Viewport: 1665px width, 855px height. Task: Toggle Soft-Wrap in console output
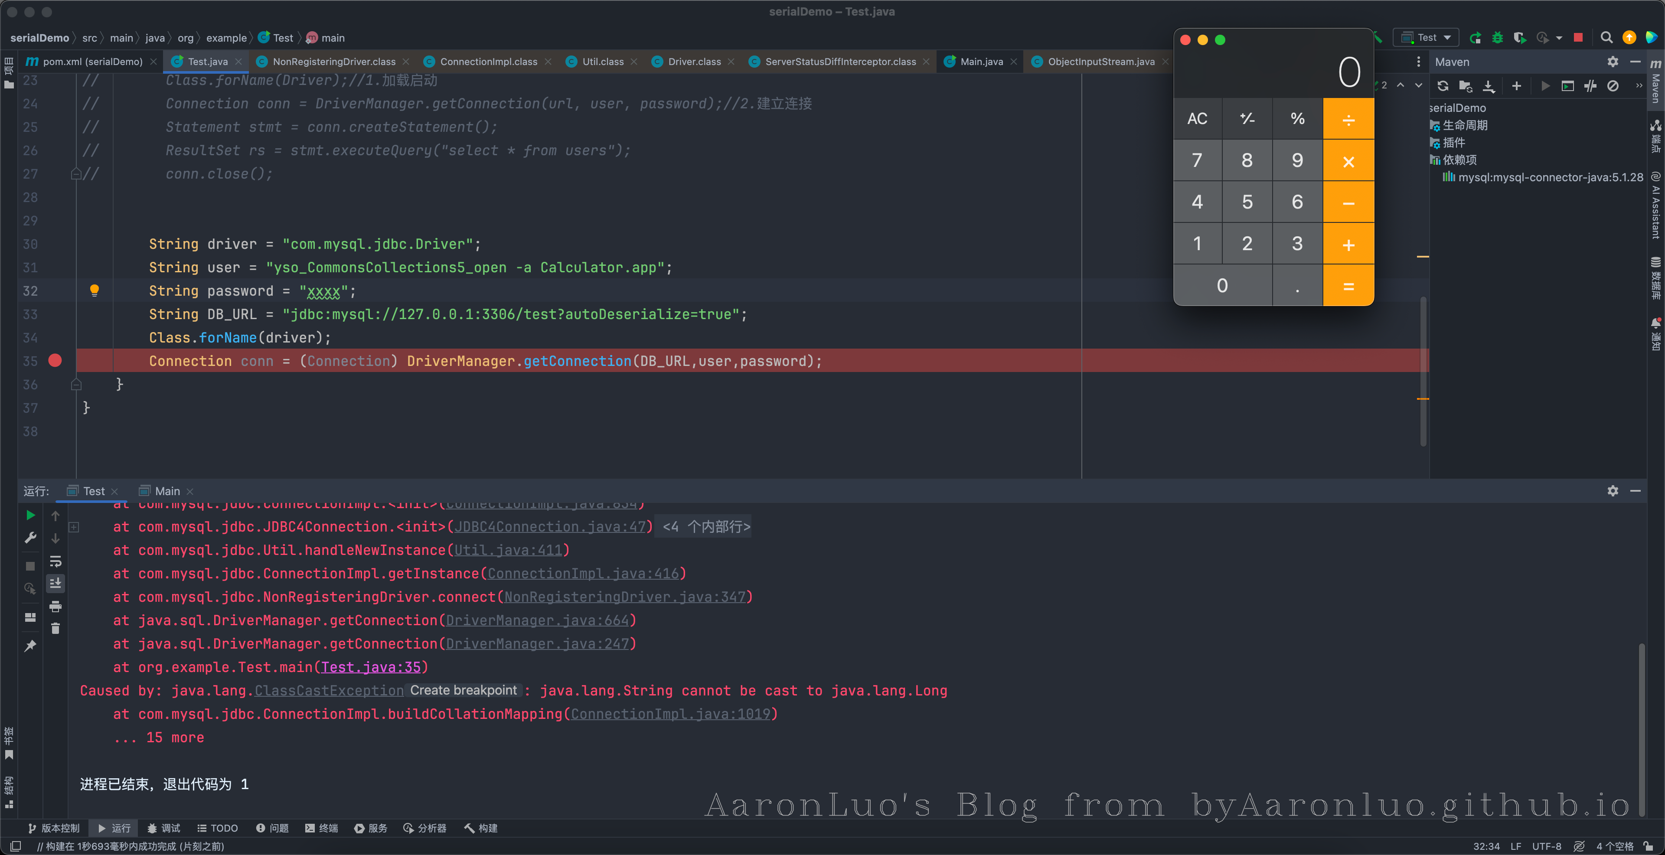click(55, 561)
